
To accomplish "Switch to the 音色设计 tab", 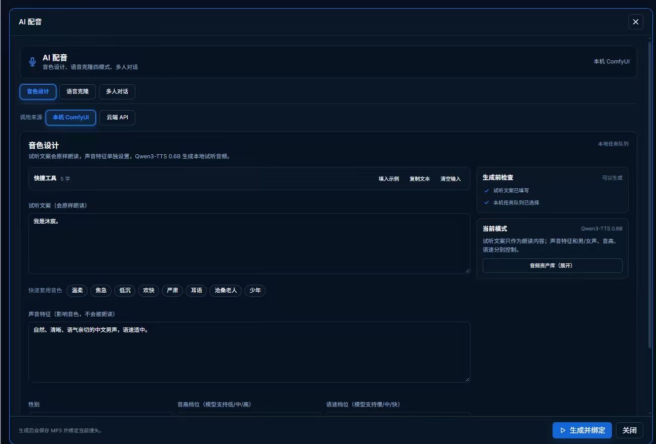I will [x=38, y=92].
